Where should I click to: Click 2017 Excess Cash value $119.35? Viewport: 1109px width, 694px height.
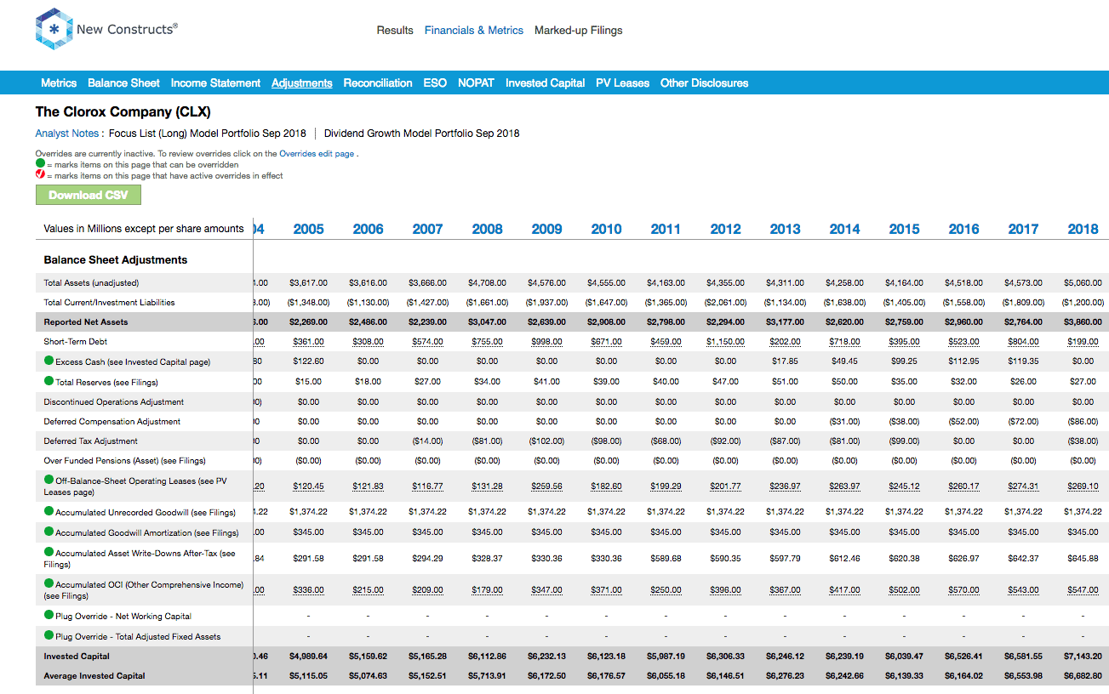coord(1024,361)
